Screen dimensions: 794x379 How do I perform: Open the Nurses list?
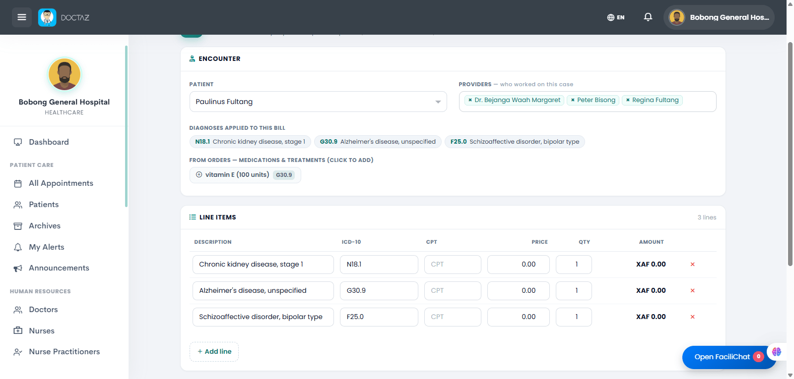point(42,331)
